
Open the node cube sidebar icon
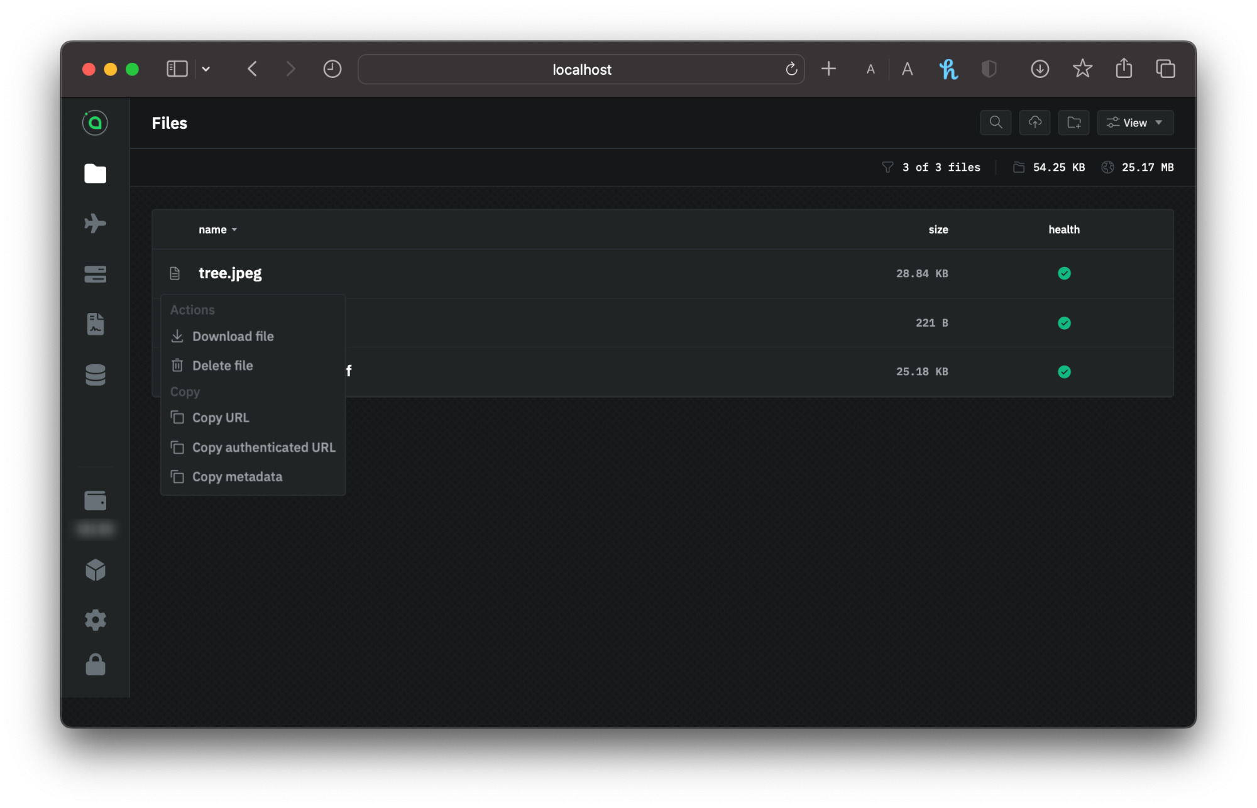(x=95, y=570)
